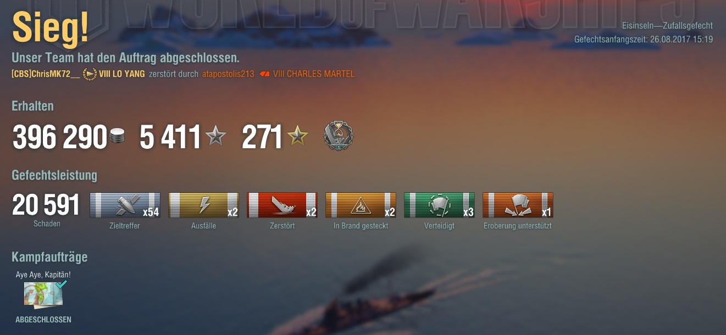Click the orange cruiser class icon
726x335 pixels.
click(264, 74)
